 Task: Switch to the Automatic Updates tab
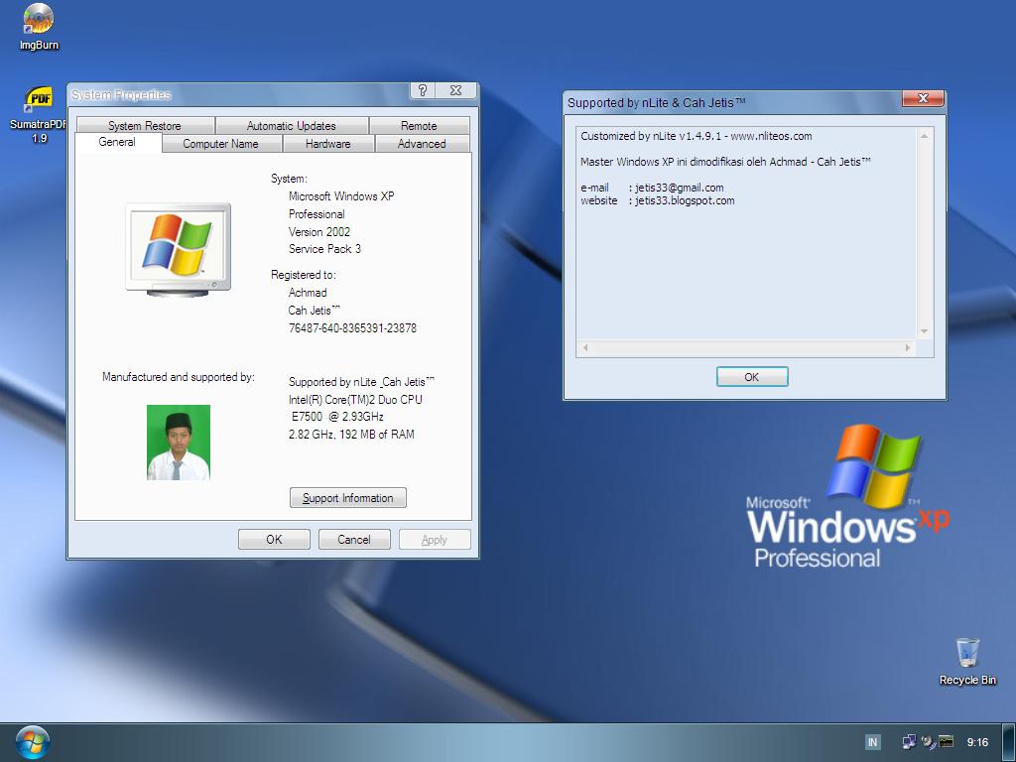click(x=292, y=126)
